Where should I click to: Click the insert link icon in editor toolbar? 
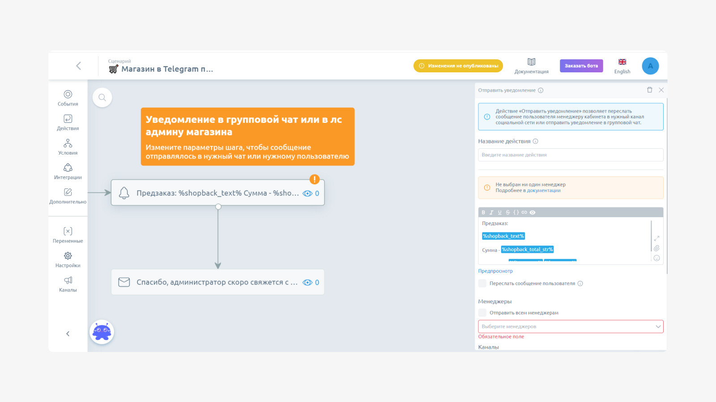524,213
